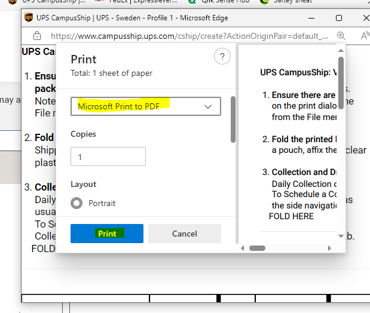The height and width of the screenshot is (313, 370).
Task: Click the zoom magnifier icon in address bar
Action: pos(341,36)
